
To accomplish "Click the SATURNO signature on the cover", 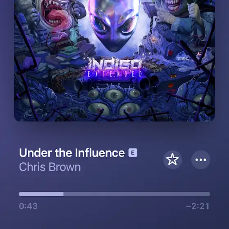I will point(183,59).
